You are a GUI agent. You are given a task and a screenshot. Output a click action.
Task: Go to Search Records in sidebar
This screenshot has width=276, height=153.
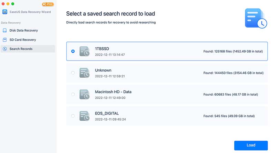pos(21,49)
